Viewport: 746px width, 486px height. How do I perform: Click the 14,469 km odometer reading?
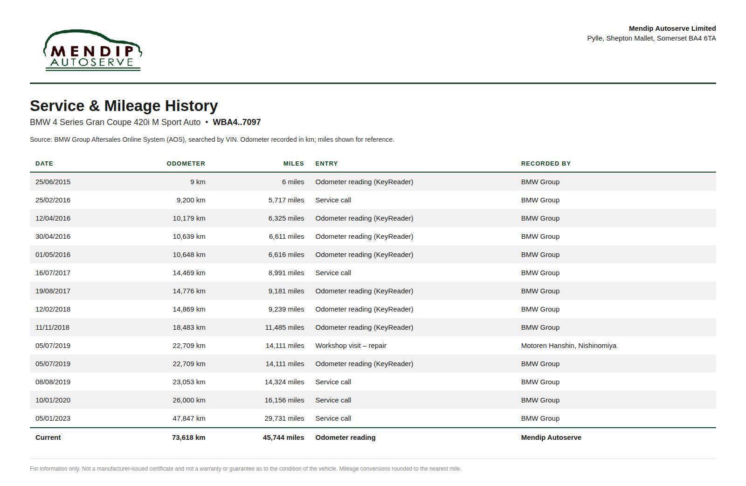[x=189, y=273]
